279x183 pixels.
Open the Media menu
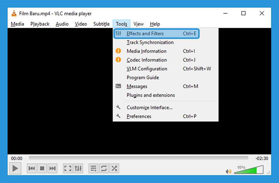(x=17, y=24)
